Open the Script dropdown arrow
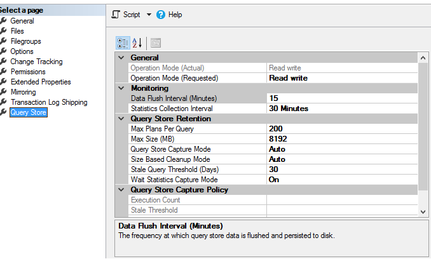Screen dimensions: 431x259 (x=148, y=15)
